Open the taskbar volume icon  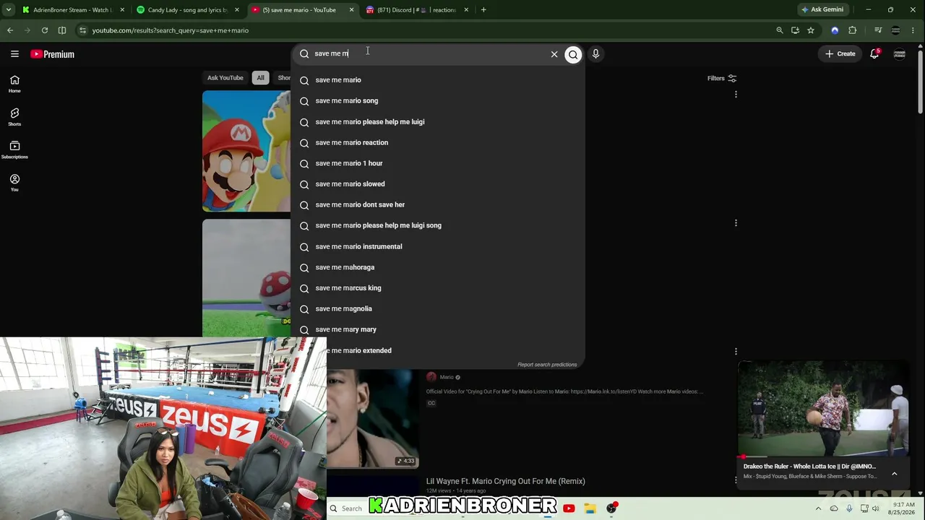pyautogui.click(x=876, y=508)
